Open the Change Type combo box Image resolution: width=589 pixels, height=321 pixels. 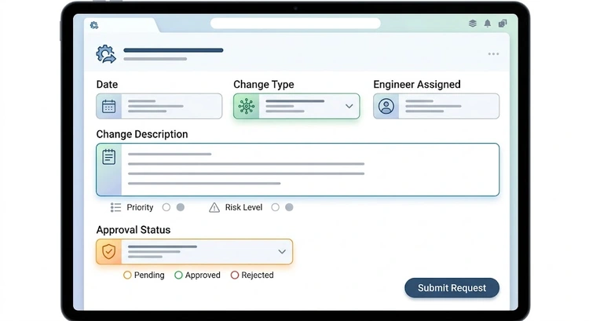(296, 106)
